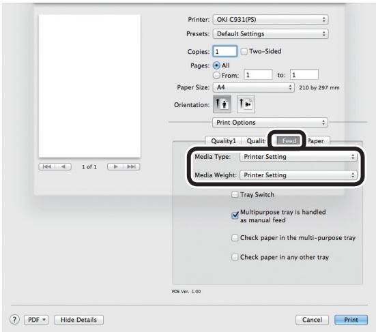This screenshot has width=376, height=332.
Task: Select portrait orientation icon
Action: (222, 104)
